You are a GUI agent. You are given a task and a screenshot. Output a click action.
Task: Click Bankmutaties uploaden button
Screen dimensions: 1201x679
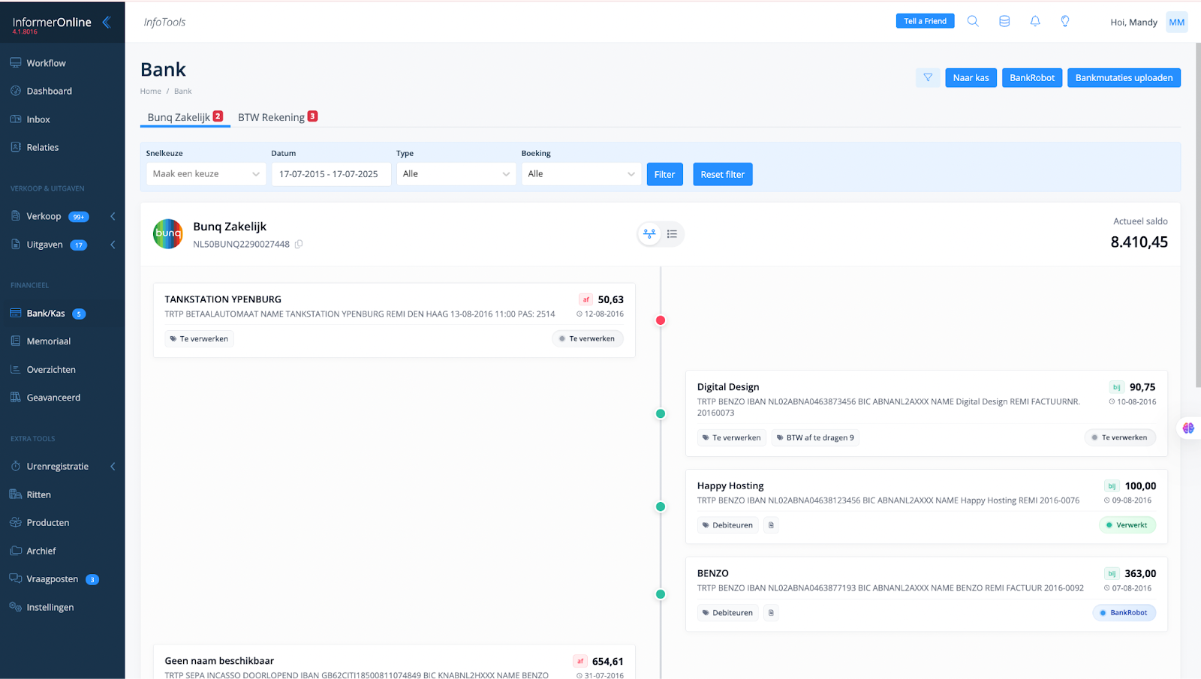coord(1124,77)
